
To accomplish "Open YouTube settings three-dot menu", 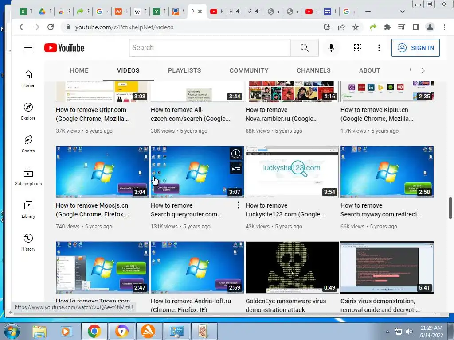I will click(379, 48).
